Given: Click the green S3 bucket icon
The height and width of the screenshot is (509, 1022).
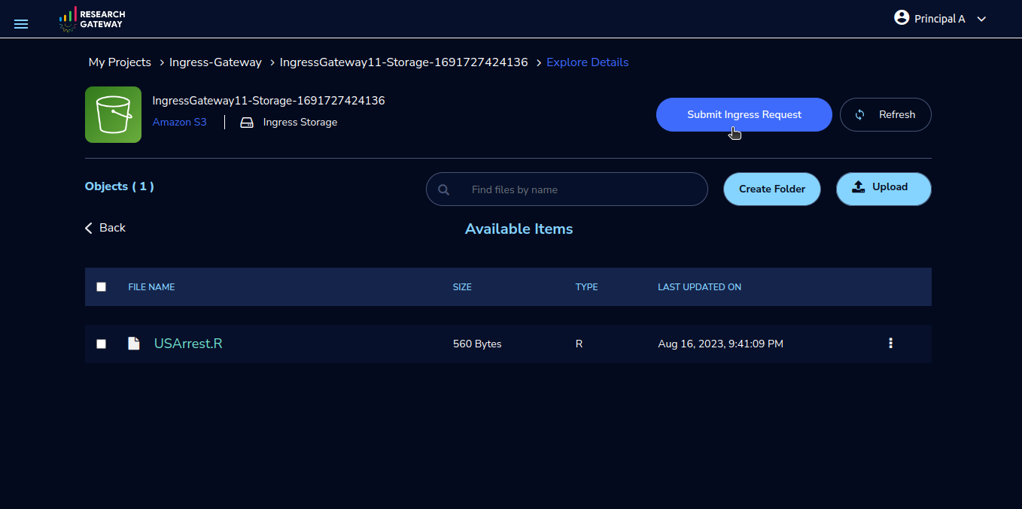Looking at the screenshot, I should coord(113,114).
